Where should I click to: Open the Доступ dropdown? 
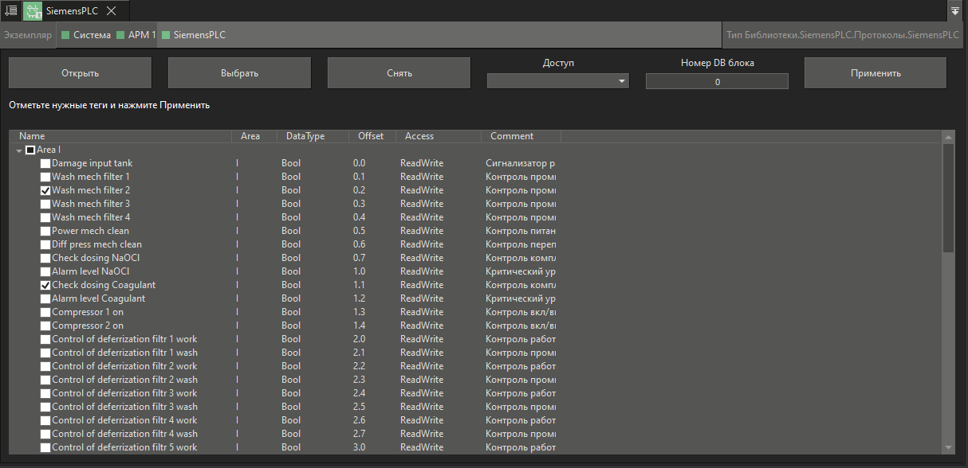(x=557, y=81)
